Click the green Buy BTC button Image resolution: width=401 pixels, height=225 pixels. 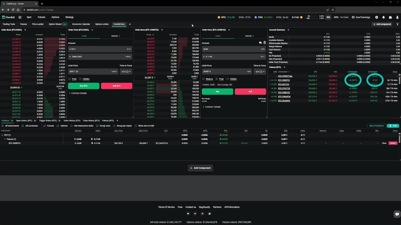84,86
